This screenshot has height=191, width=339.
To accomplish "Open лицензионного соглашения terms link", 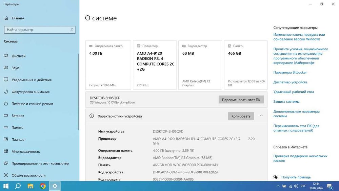I will pos(300,56).
